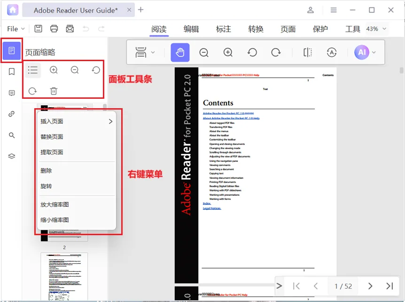Jump to the last page

pos(389,286)
